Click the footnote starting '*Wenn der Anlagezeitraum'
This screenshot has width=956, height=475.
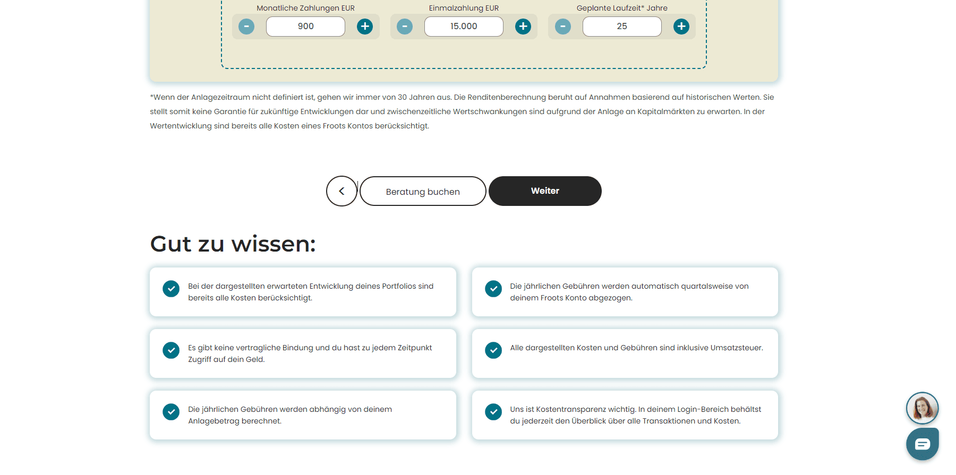(x=462, y=111)
